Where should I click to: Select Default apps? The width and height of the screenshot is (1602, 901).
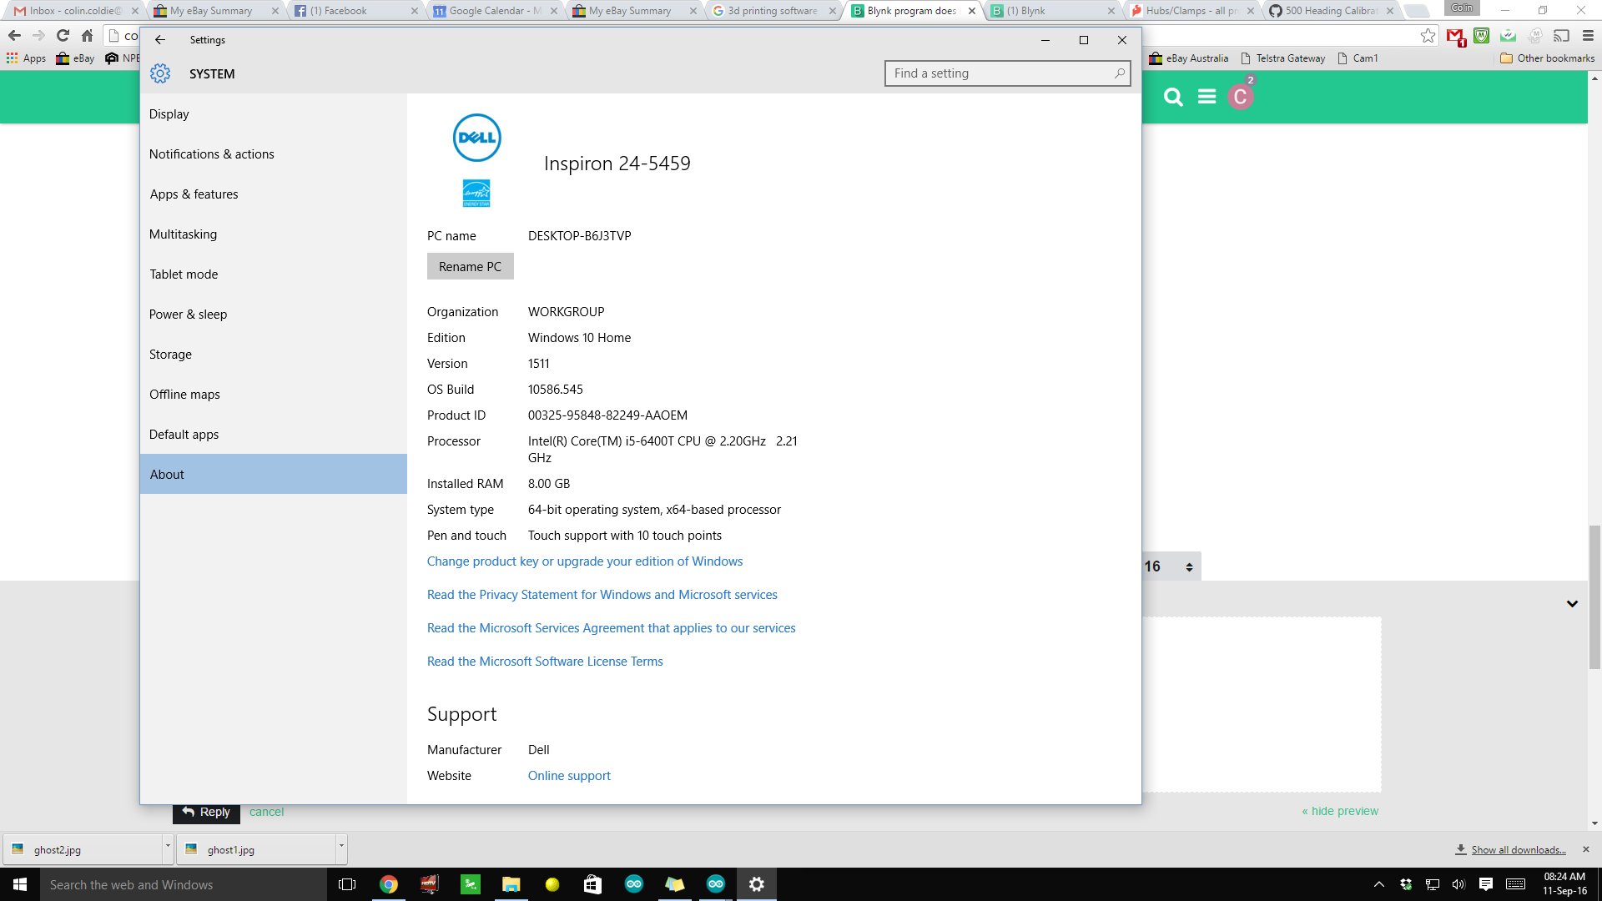(274, 435)
